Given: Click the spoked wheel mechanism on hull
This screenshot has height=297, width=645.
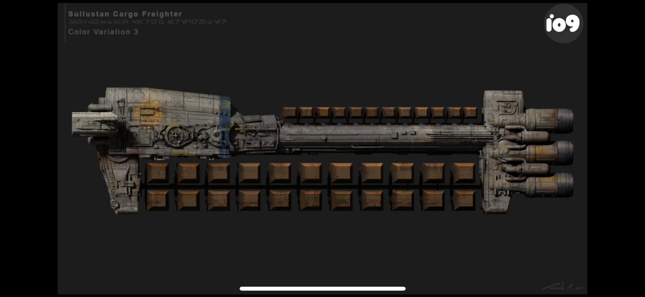Looking at the screenshot, I should [176, 136].
